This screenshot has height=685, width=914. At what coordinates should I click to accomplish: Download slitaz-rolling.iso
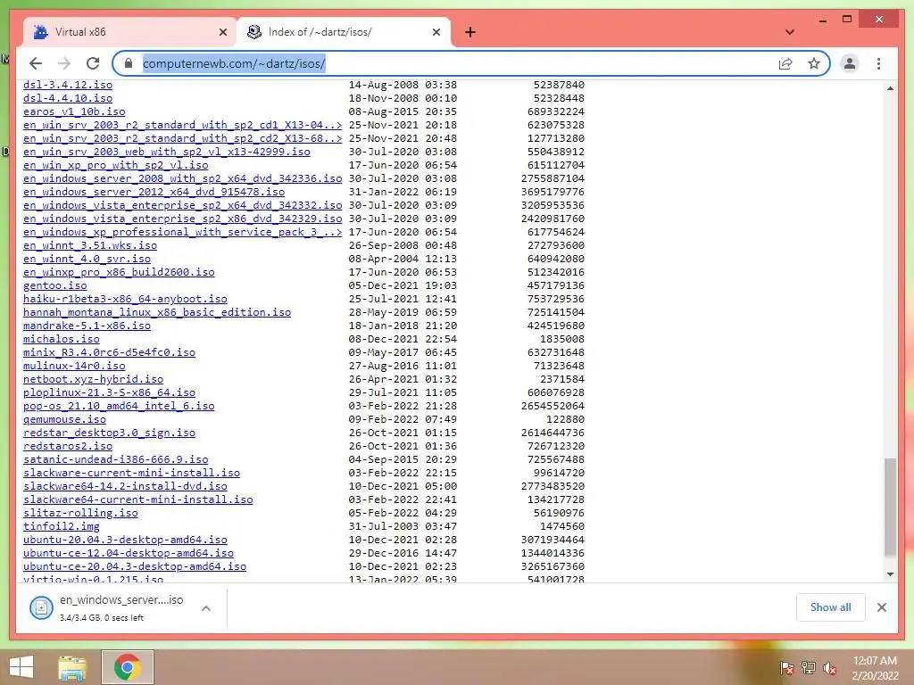coord(80,514)
